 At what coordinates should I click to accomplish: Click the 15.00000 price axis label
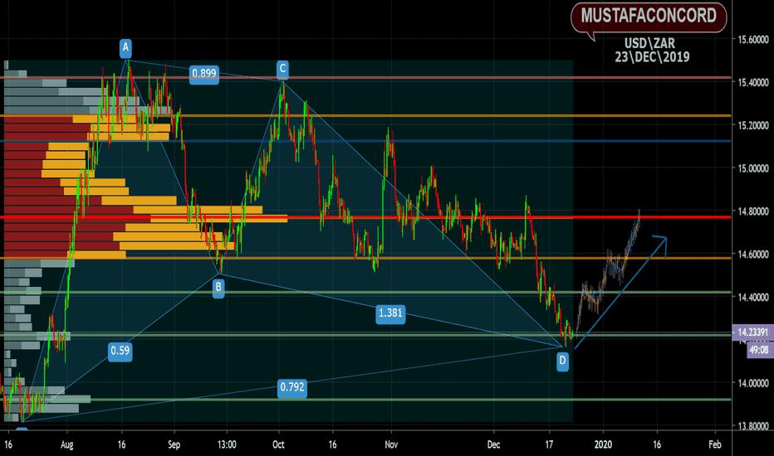tap(752, 168)
